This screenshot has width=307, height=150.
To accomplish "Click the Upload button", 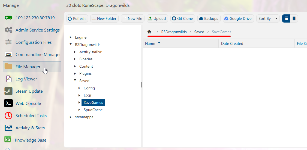I will click(x=157, y=18).
